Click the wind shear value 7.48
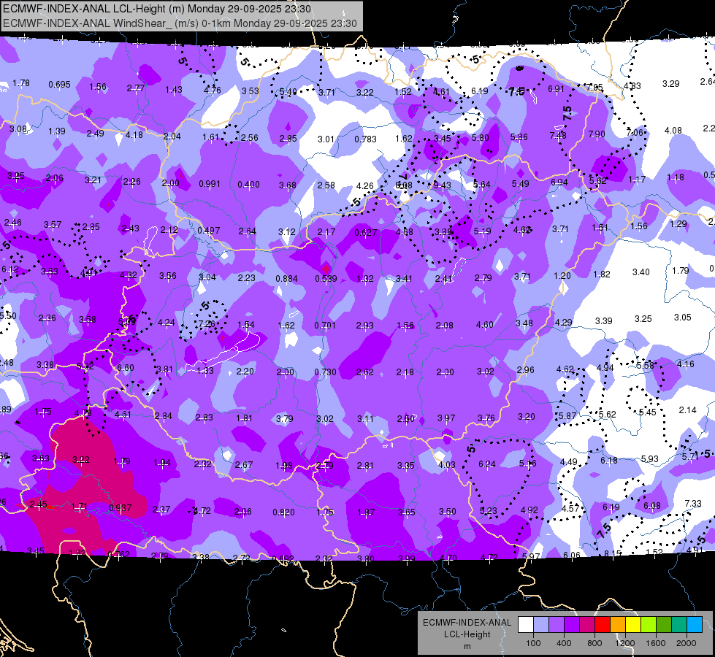Screen dimensions: 715x657 click(558, 135)
